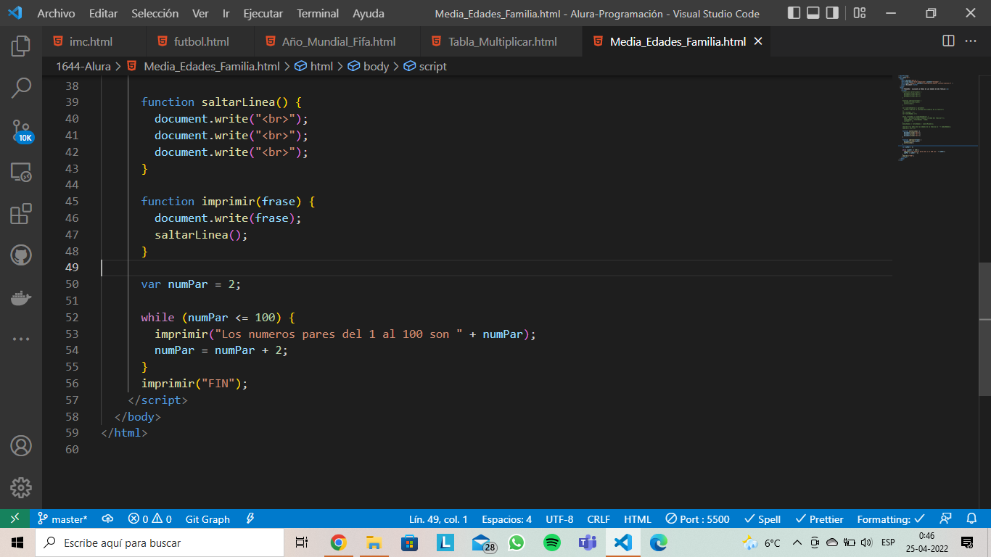The height and width of the screenshot is (557, 991).
Task: Change file encoding UTF-8
Action: tap(559, 519)
